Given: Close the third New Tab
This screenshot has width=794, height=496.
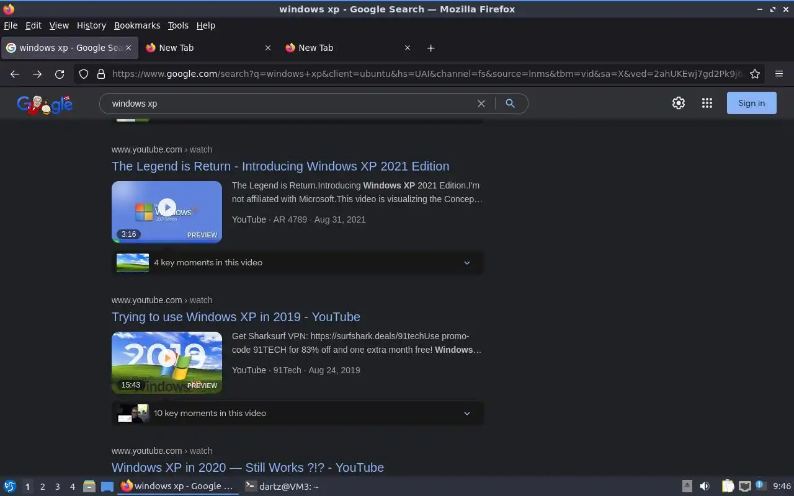Looking at the screenshot, I should (x=408, y=48).
